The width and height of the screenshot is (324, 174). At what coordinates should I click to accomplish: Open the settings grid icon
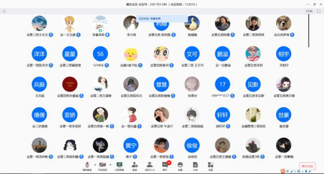pyautogui.click(x=210, y=167)
